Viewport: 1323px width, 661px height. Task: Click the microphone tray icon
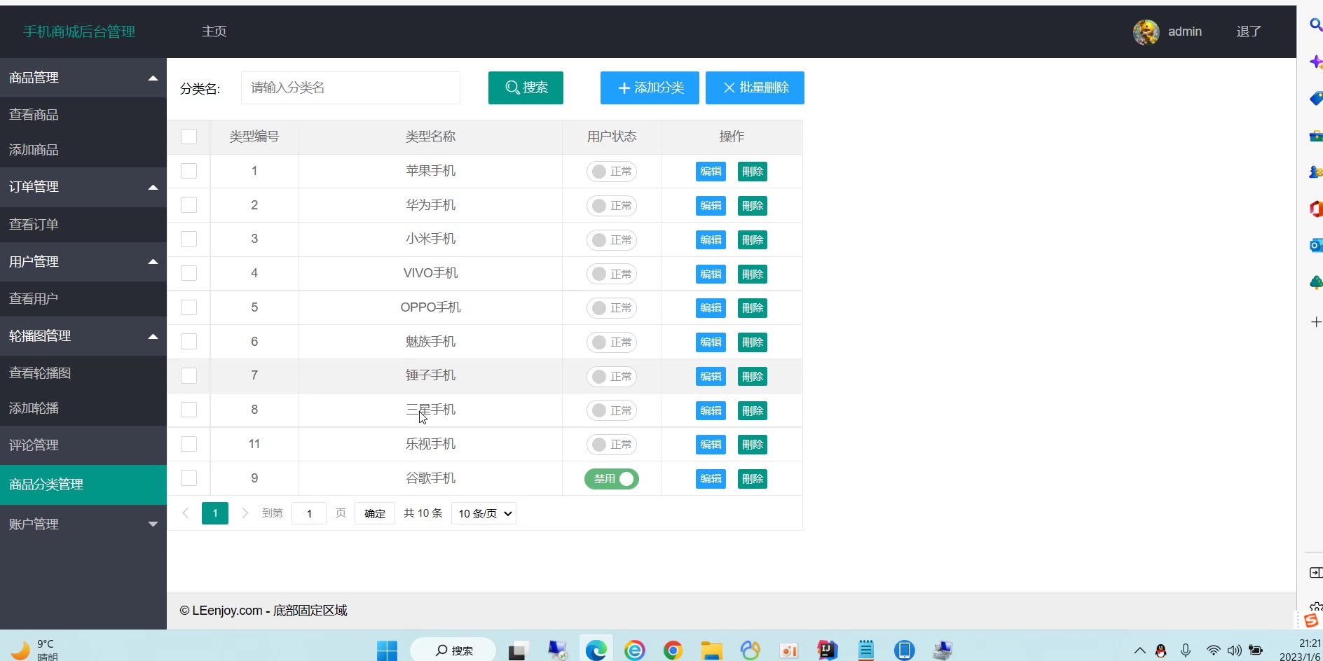tap(1186, 650)
